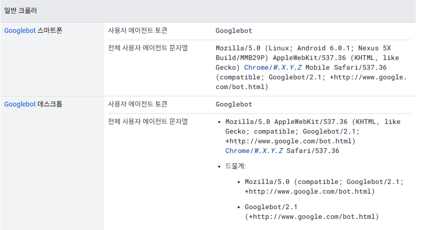Screen dimensions: 423x230
Task: Click the 일반 크롤러 header text
Action: point(20,11)
